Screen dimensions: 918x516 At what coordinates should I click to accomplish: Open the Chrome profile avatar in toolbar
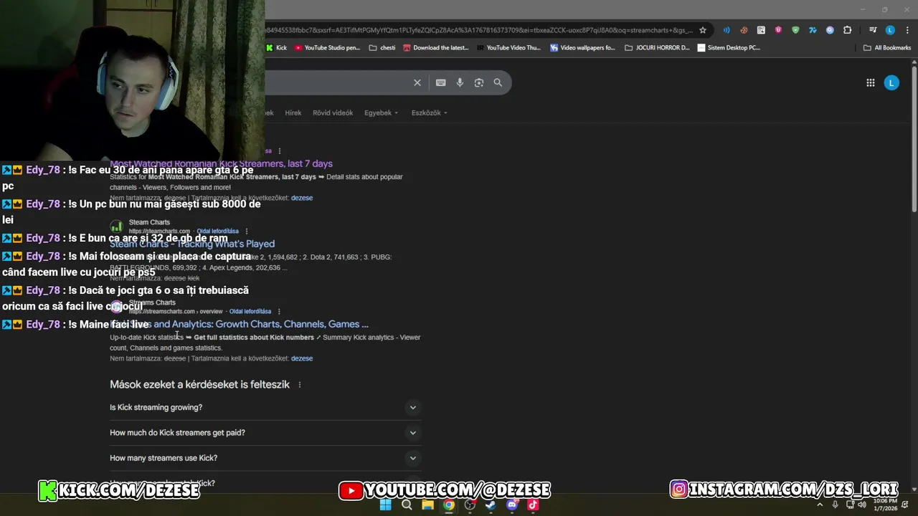click(x=890, y=30)
